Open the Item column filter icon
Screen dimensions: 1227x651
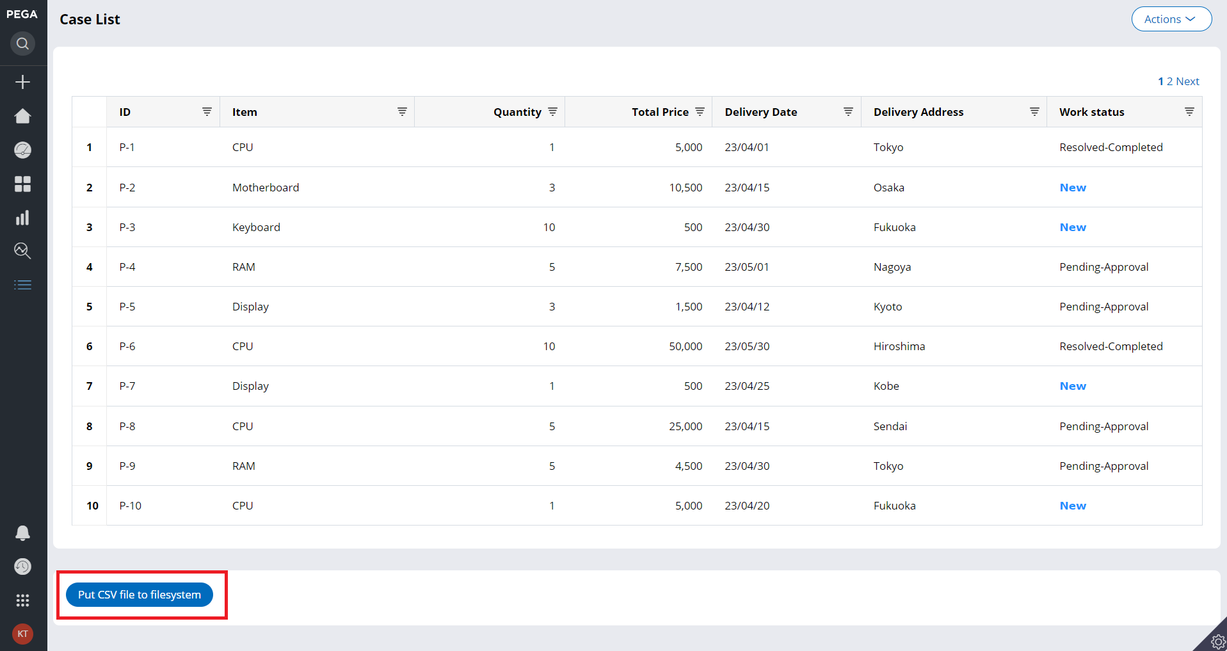(402, 111)
